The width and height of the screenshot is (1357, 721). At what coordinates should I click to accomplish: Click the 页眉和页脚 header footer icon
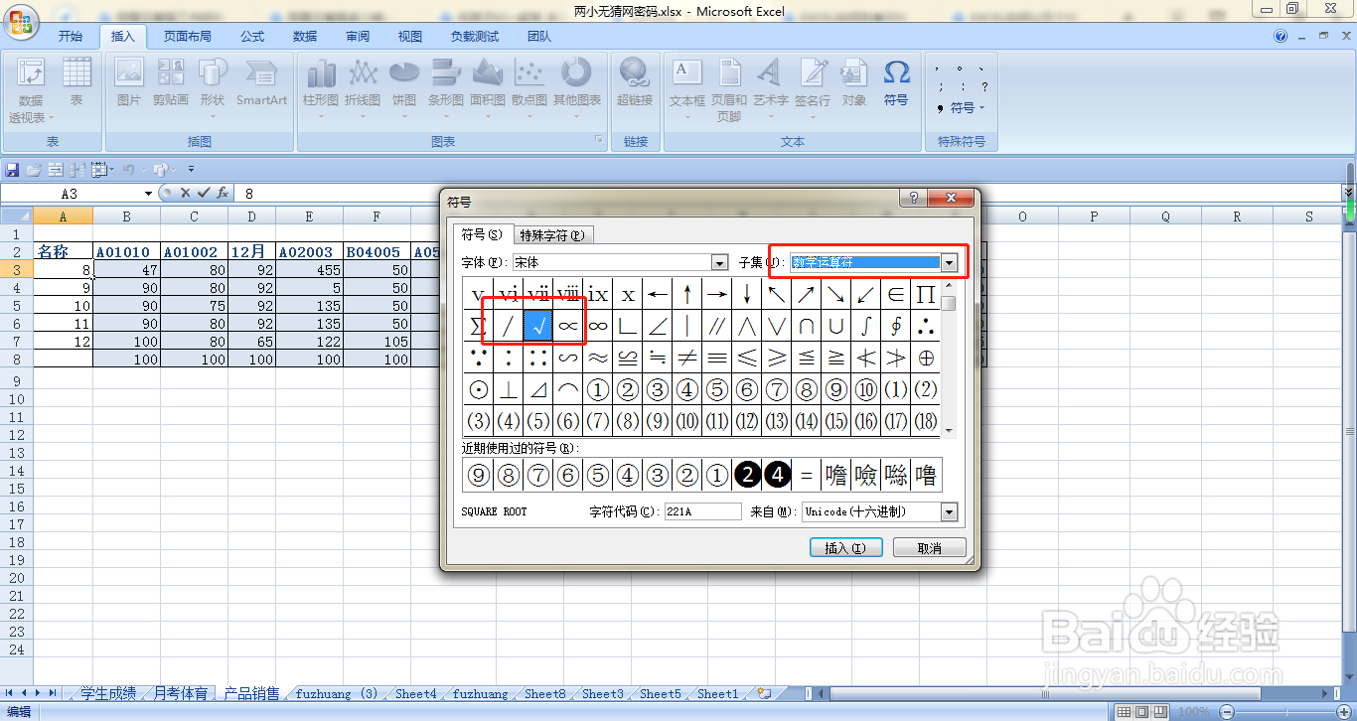[729, 90]
